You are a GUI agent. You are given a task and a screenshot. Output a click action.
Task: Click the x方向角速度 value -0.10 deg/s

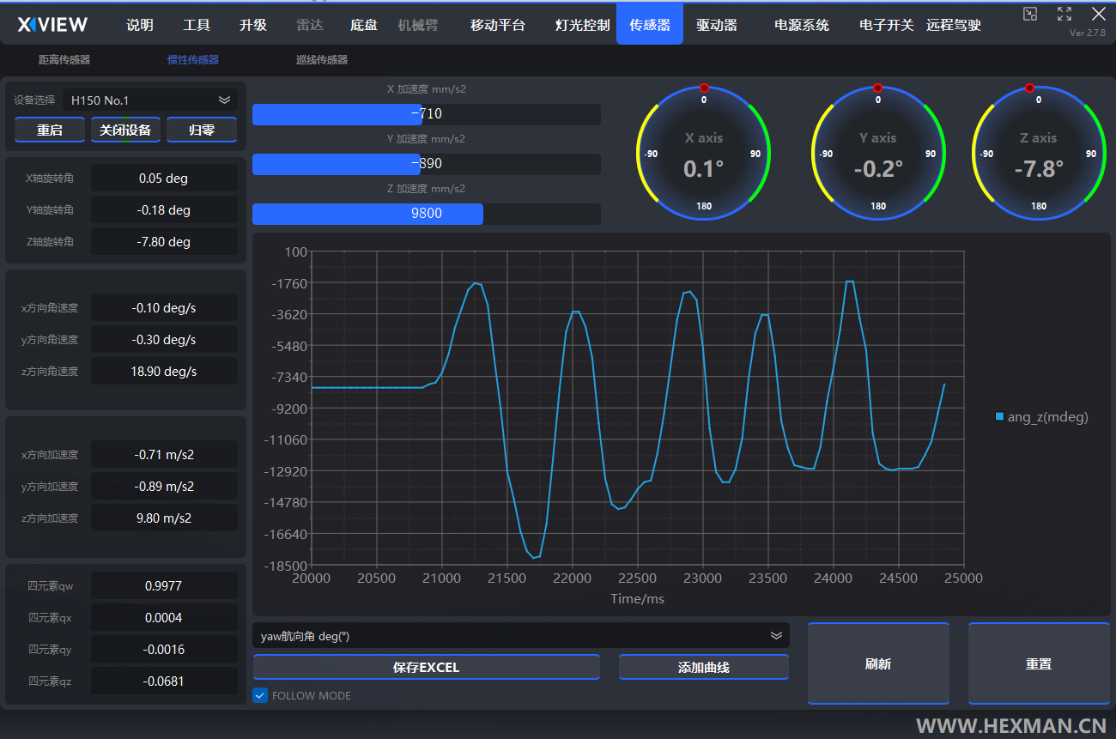coord(164,308)
